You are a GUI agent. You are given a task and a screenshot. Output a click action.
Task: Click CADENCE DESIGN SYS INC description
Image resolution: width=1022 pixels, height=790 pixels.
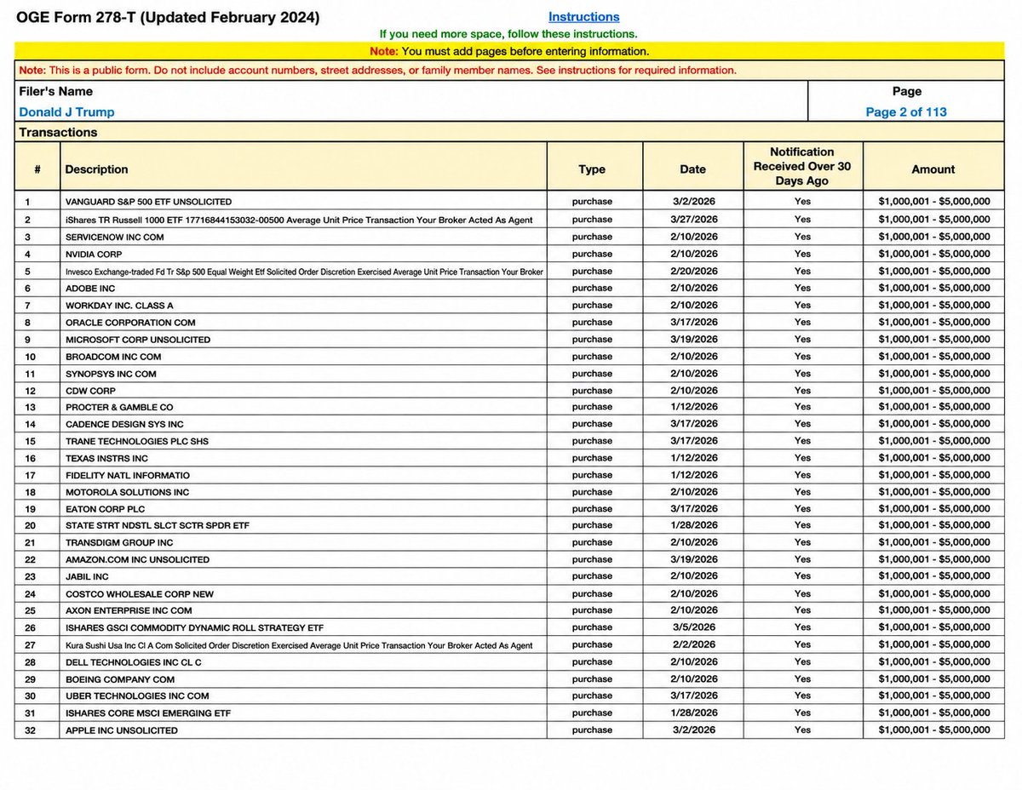pos(124,424)
